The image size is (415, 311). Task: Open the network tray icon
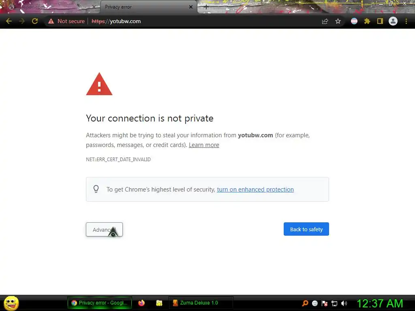click(334, 304)
